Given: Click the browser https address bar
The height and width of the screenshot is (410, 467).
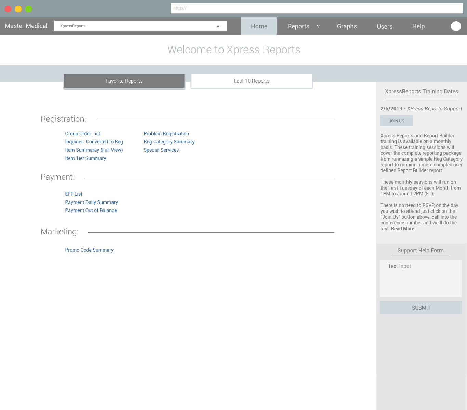Looking at the screenshot, I should click(317, 8).
